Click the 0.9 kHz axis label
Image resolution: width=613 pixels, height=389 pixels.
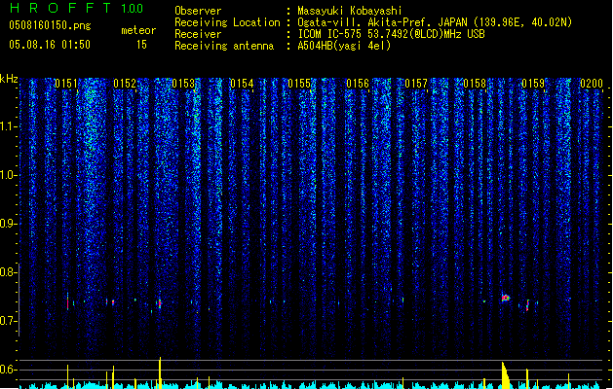tap(9, 224)
